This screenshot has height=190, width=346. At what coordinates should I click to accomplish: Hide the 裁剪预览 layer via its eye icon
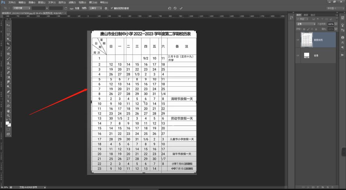(x=298, y=40)
